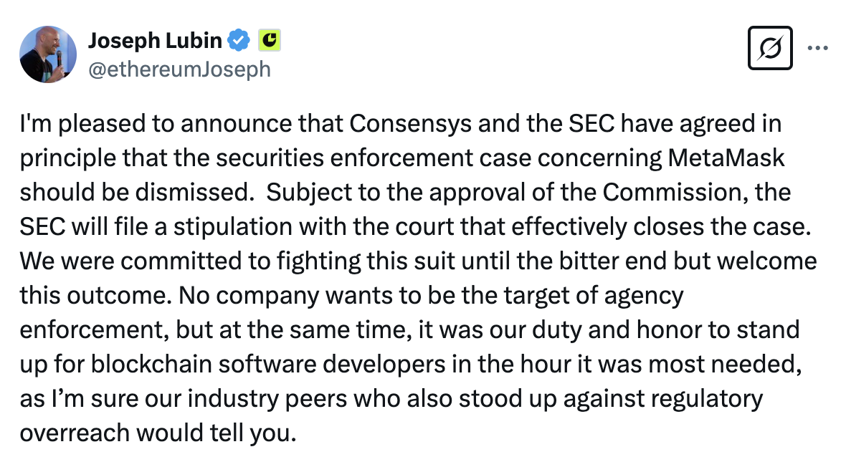The width and height of the screenshot is (846, 467).
Task: Open the @ethereumJoseph handle link
Action: tap(179, 68)
